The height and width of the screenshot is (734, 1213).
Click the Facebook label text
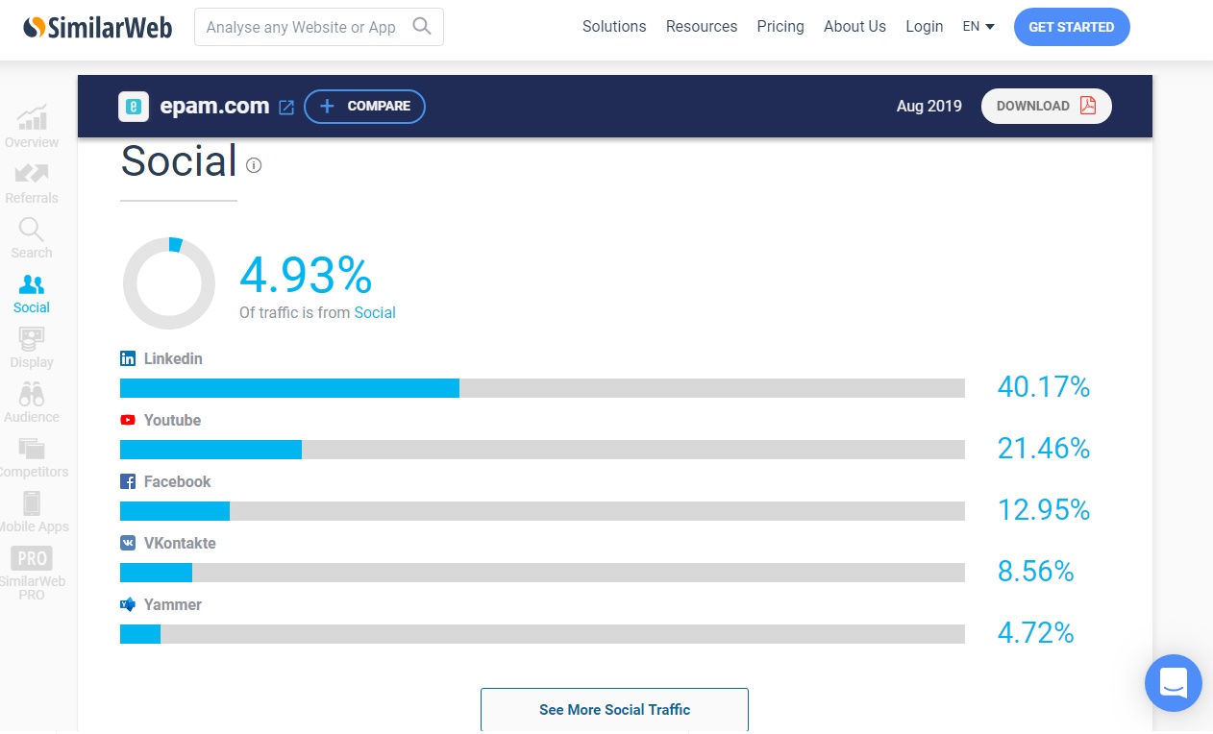177,481
